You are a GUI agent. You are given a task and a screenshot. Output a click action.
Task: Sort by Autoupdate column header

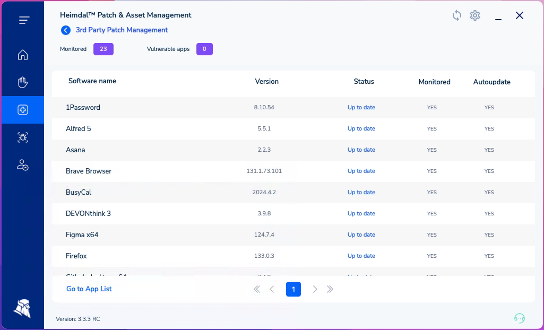point(491,82)
